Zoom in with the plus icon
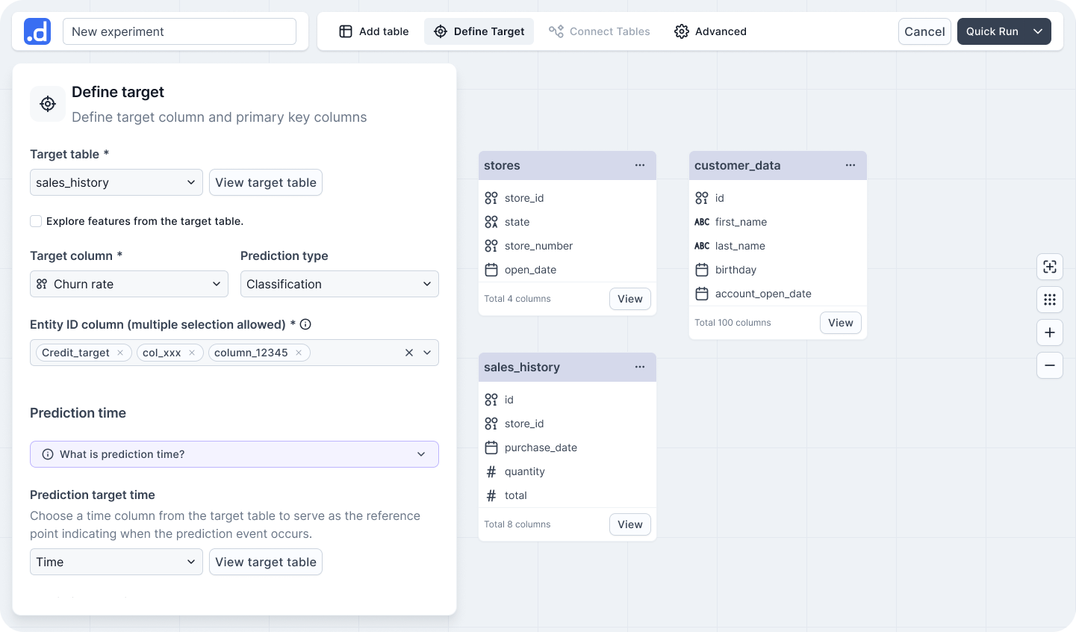Image resolution: width=1076 pixels, height=632 pixels. pos(1050,332)
